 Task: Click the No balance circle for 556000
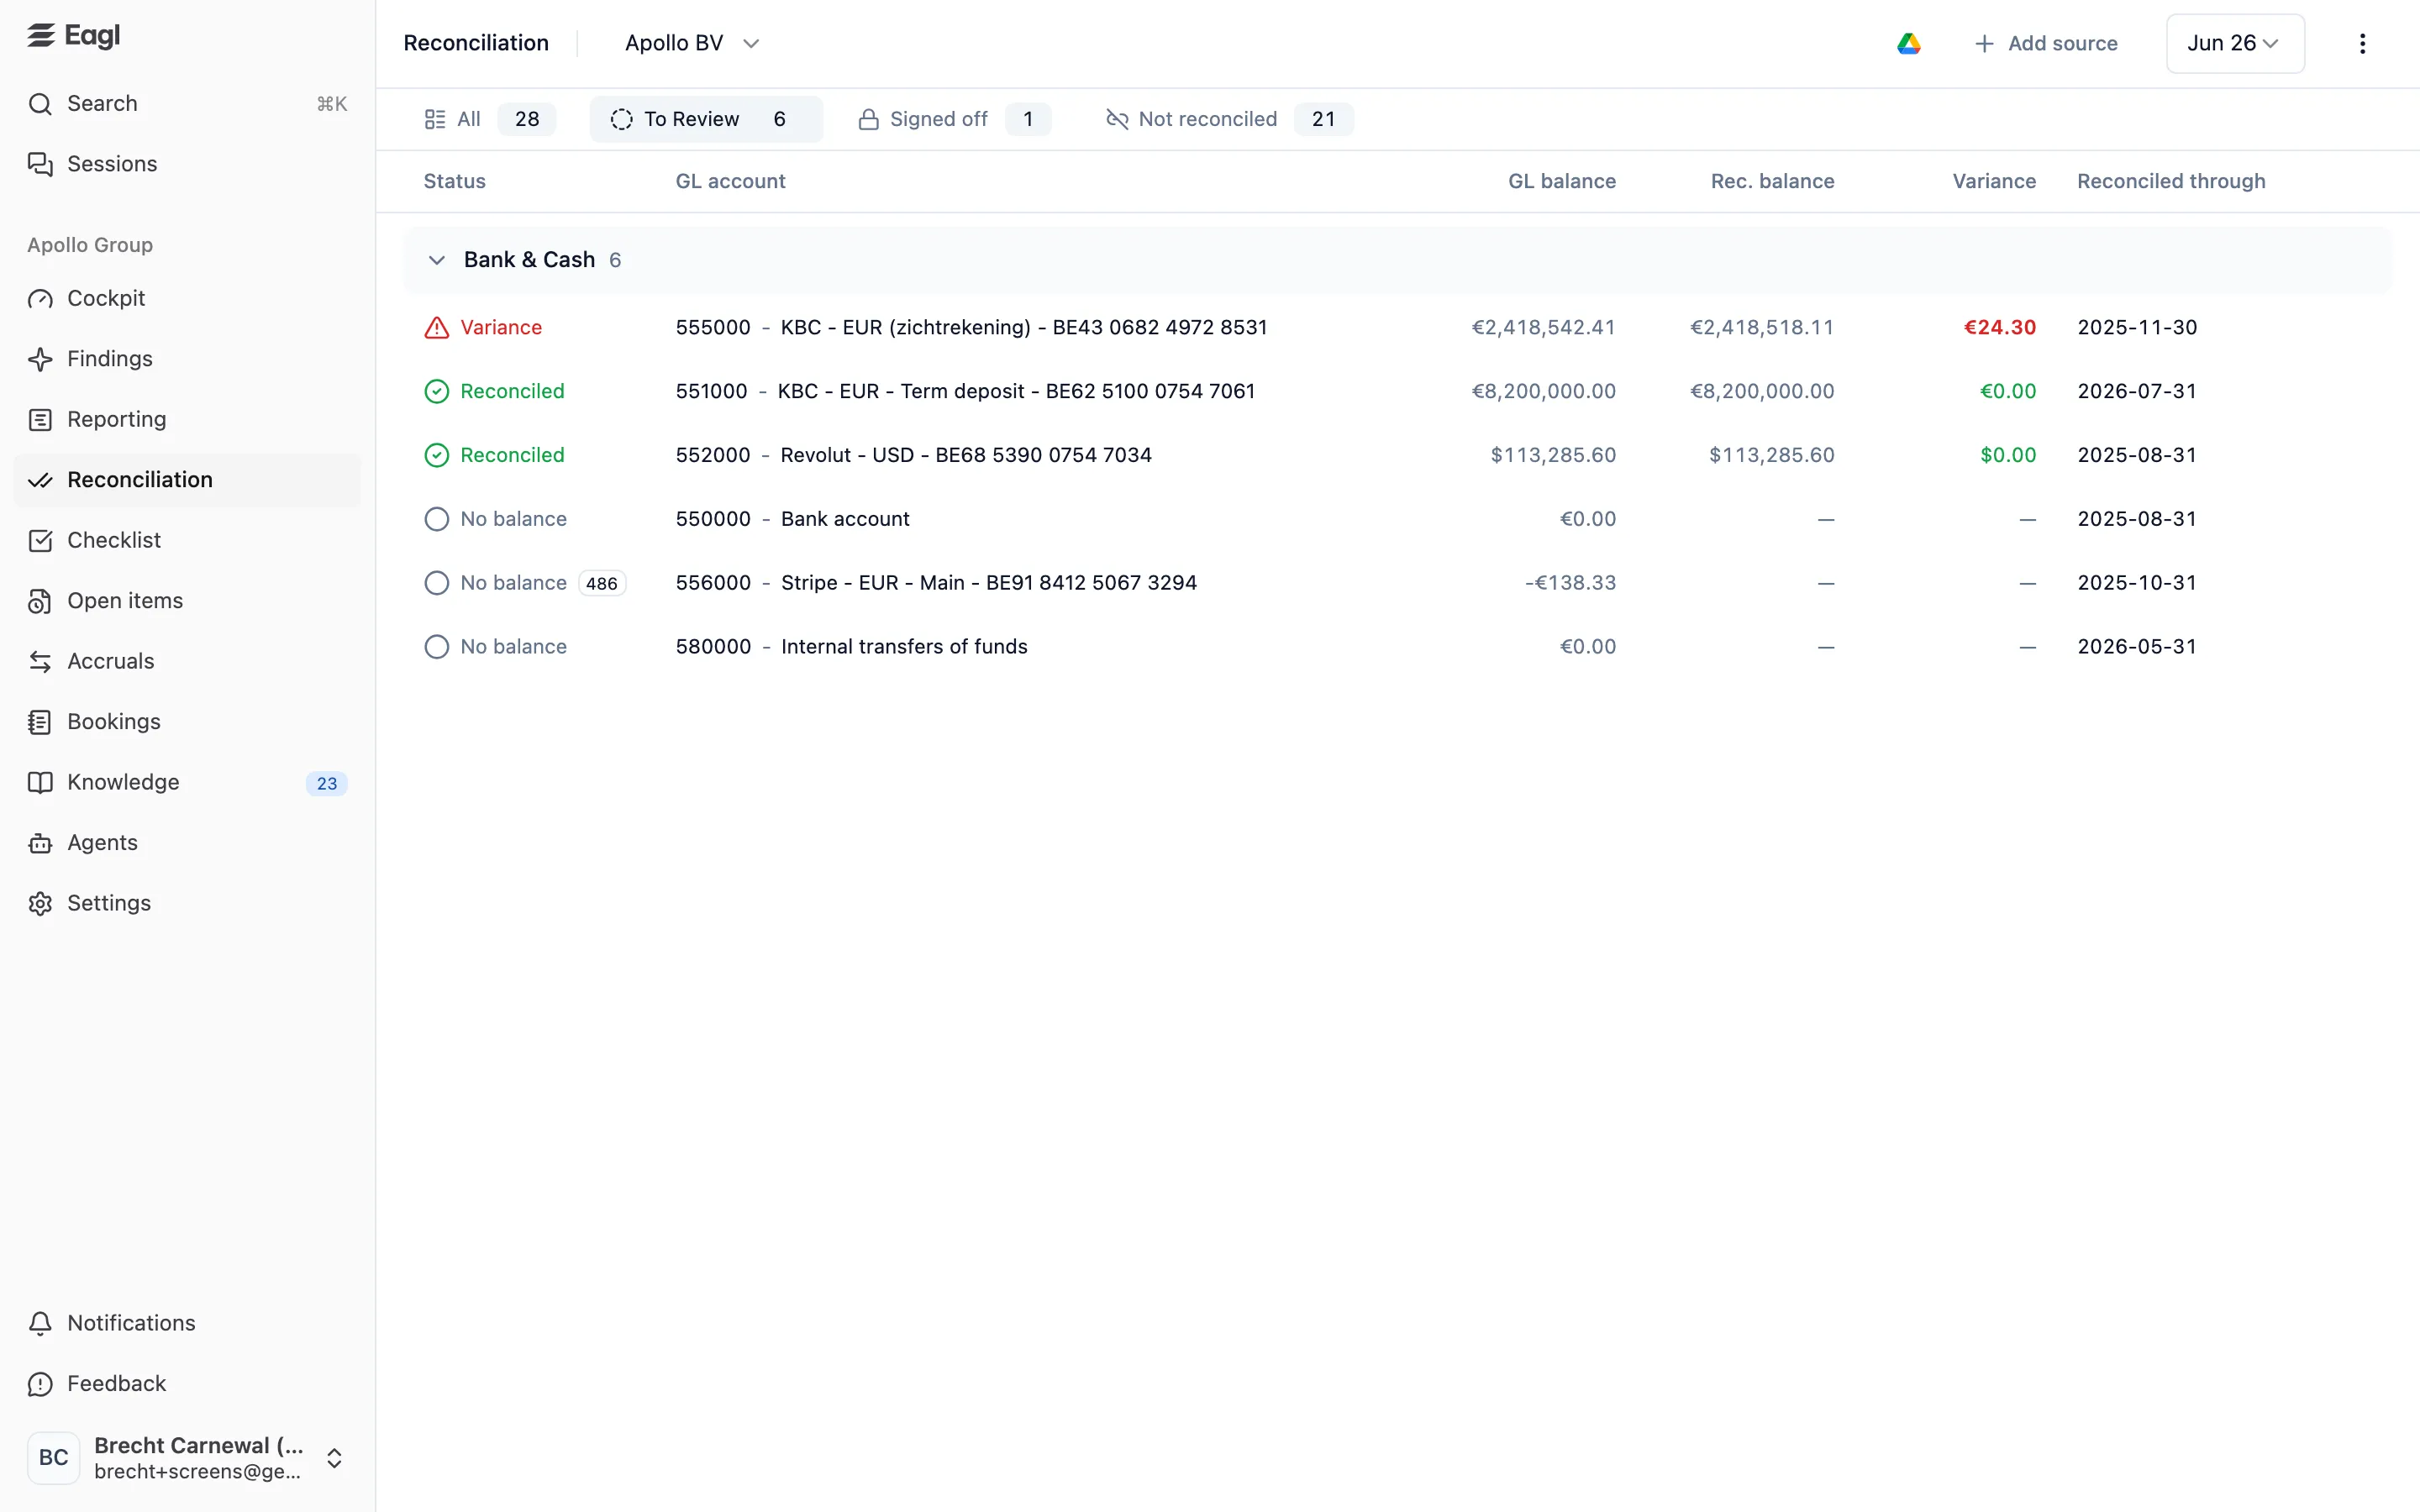[x=437, y=583]
